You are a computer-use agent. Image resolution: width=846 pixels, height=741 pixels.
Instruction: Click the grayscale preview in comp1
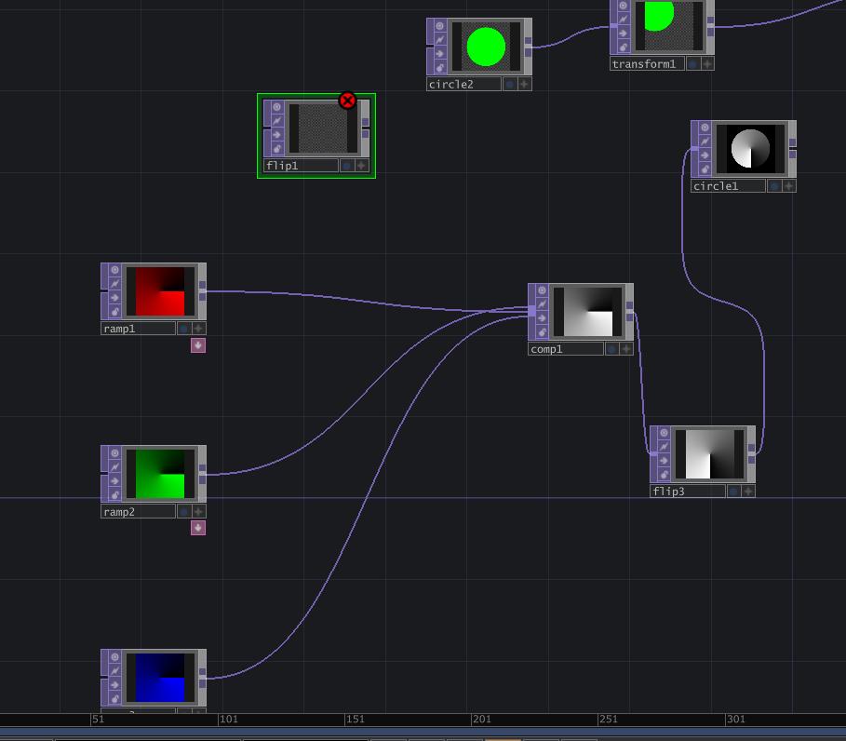(x=587, y=312)
